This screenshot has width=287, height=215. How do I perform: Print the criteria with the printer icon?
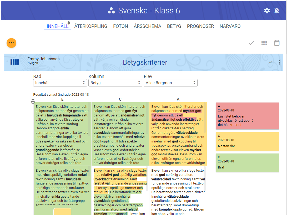(x=33, y=101)
